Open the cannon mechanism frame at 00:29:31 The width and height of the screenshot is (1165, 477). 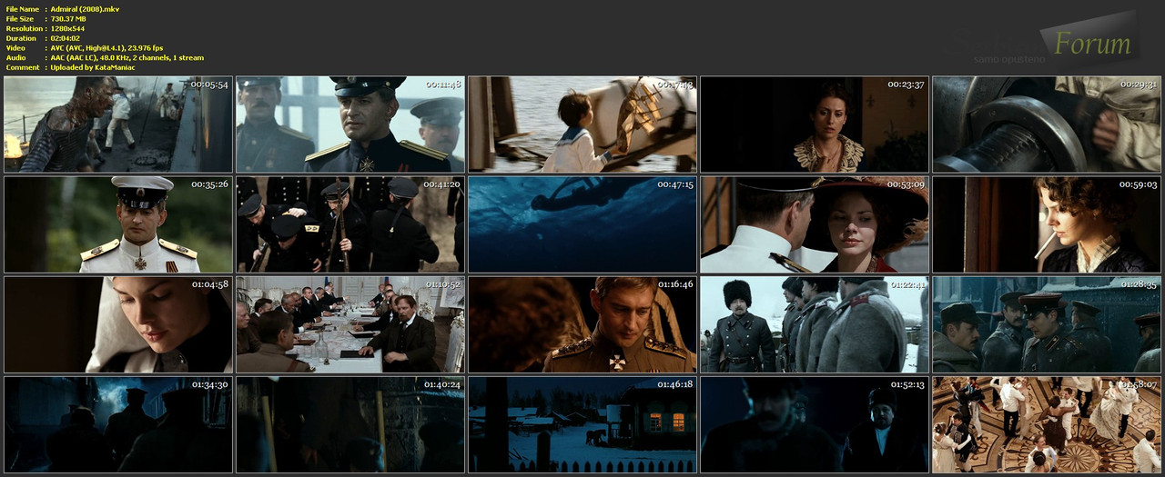click(1047, 124)
